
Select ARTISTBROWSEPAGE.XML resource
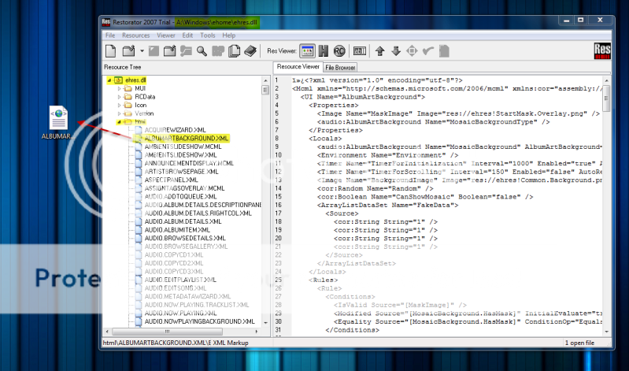point(181,172)
